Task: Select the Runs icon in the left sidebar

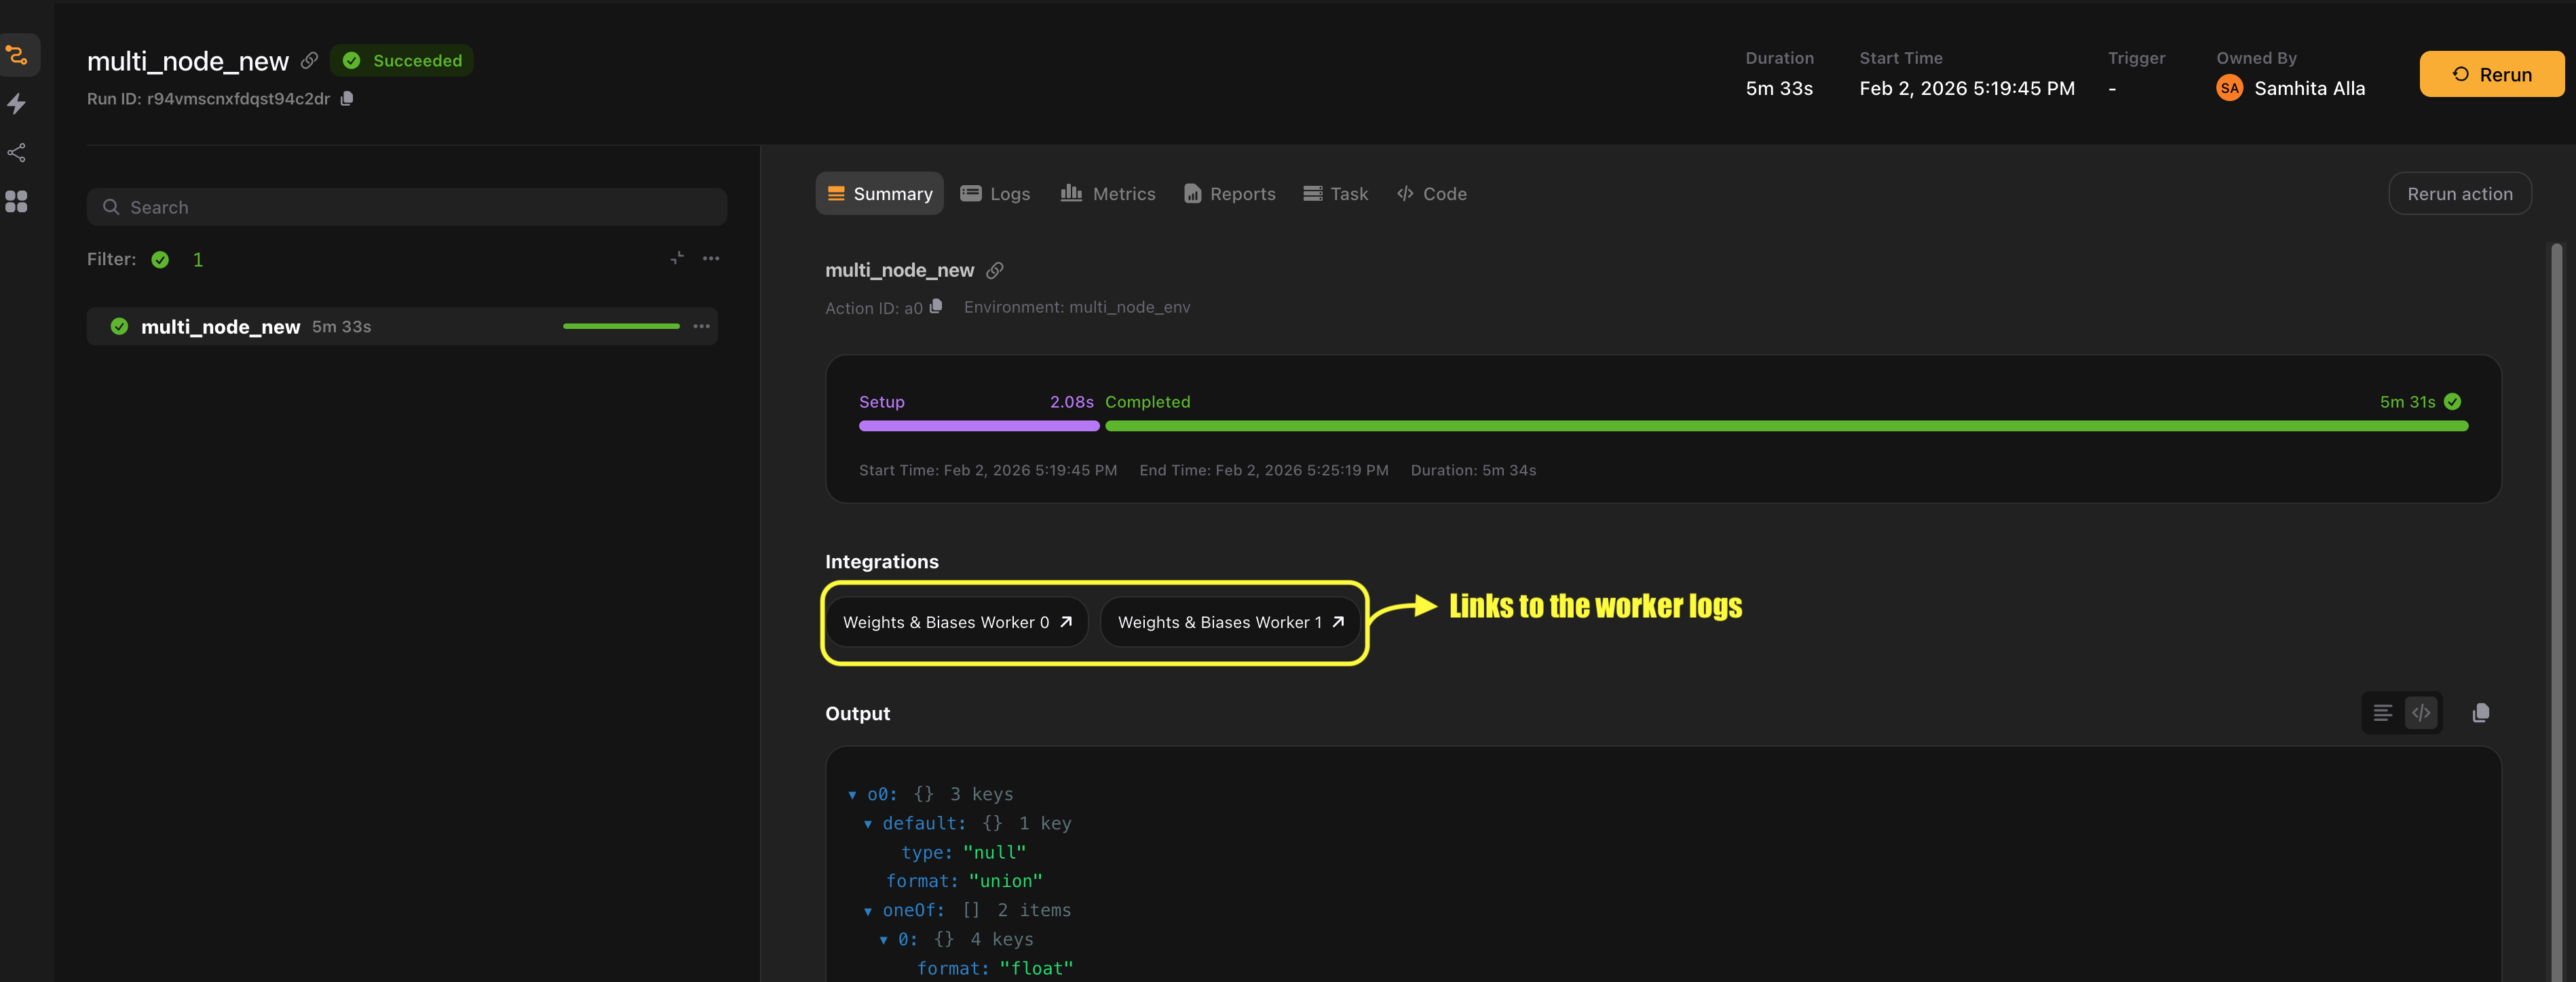Action: tap(18, 55)
